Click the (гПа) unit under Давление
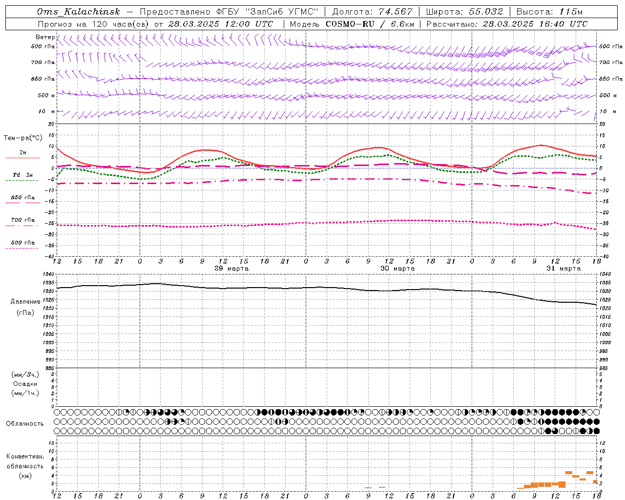This screenshot has width=625, height=500. pos(25,313)
